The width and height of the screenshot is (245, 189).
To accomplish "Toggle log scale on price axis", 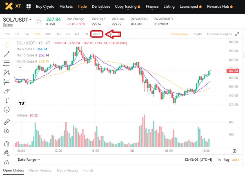I will (x=227, y=160).
